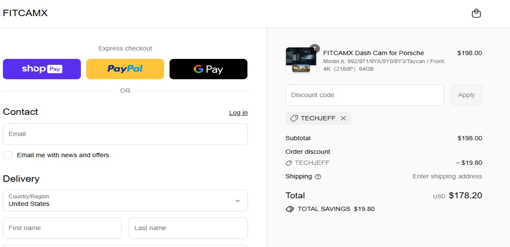The height and width of the screenshot is (247, 510).
Task: Click the Log in link
Action: pos(238,113)
